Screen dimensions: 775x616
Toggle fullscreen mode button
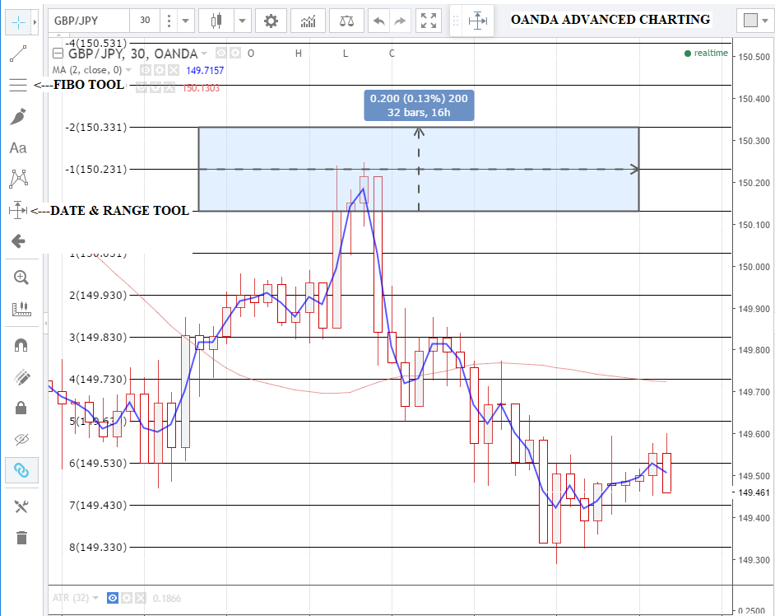(428, 21)
